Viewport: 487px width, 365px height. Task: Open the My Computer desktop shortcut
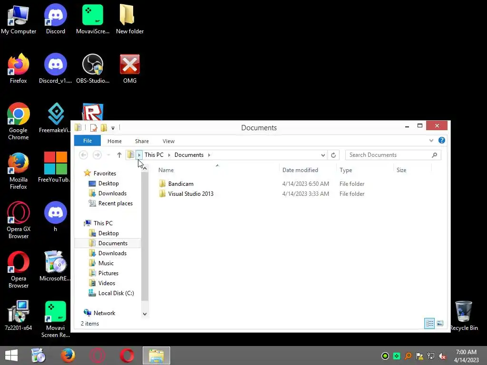[x=19, y=19]
